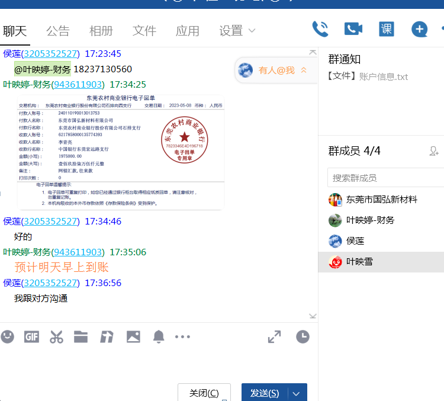Open 侯莲 ID link at 17:36:56
The height and width of the screenshot is (401, 444).
50,283
